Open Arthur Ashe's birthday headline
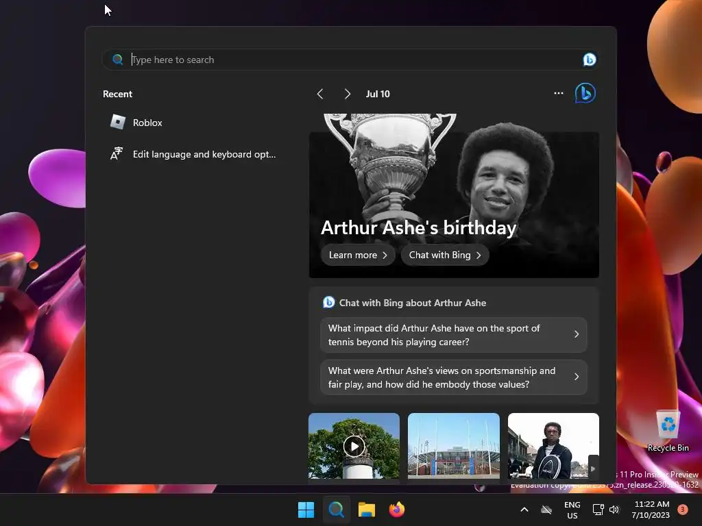The height and width of the screenshot is (526, 702). coord(418,227)
